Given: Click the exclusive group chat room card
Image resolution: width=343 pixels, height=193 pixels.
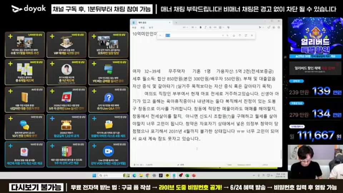Looking at the screenshot, I should pos(25,127).
